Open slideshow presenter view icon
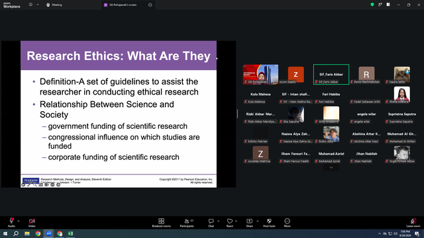Viewport: 424px width, 238px height. click(x=46, y=185)
